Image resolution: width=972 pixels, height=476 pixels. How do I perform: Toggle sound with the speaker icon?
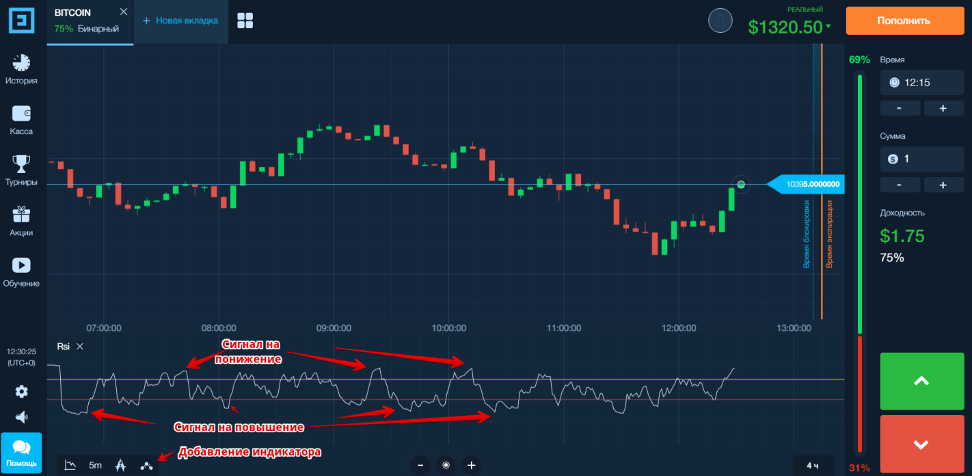[x=21, y=417]
